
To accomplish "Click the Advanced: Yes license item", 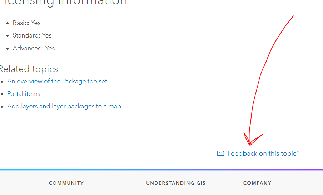I will coord(34,48).
